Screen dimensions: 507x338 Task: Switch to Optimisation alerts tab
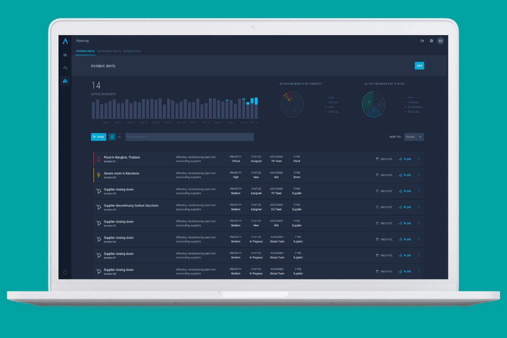pyautogui.click(x=109, y=51)
